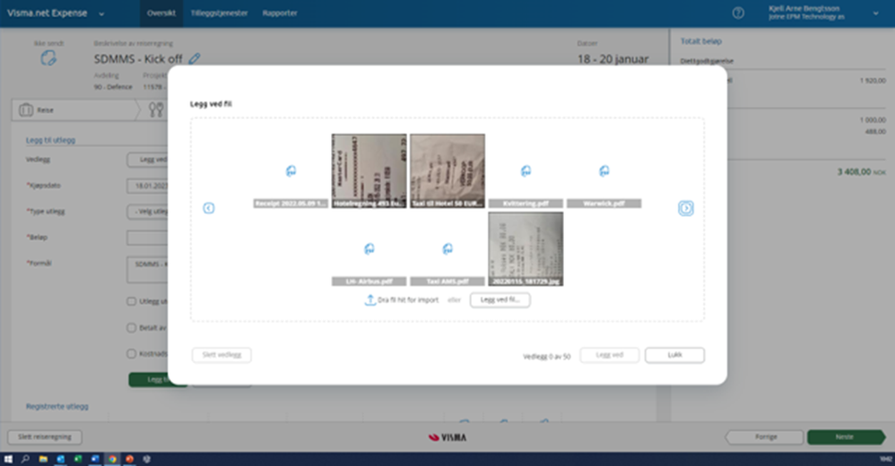The height and width of the screenshot is (466, 895).
Task: Select the Kvittering.pdf attachment icon
Action: pyautogui.click(x=526, y=171)
